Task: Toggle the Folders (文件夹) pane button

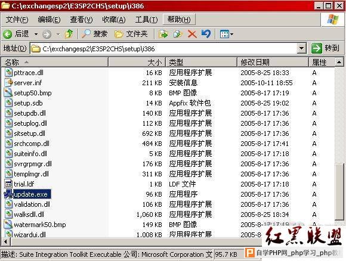Action: tap(131, 34)
